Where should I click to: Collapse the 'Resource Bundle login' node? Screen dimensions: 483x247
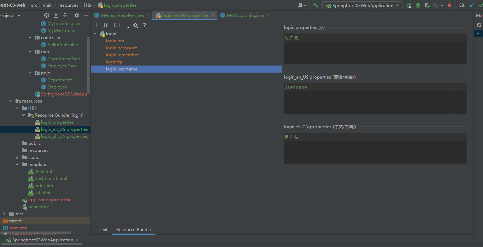(23, 115)
